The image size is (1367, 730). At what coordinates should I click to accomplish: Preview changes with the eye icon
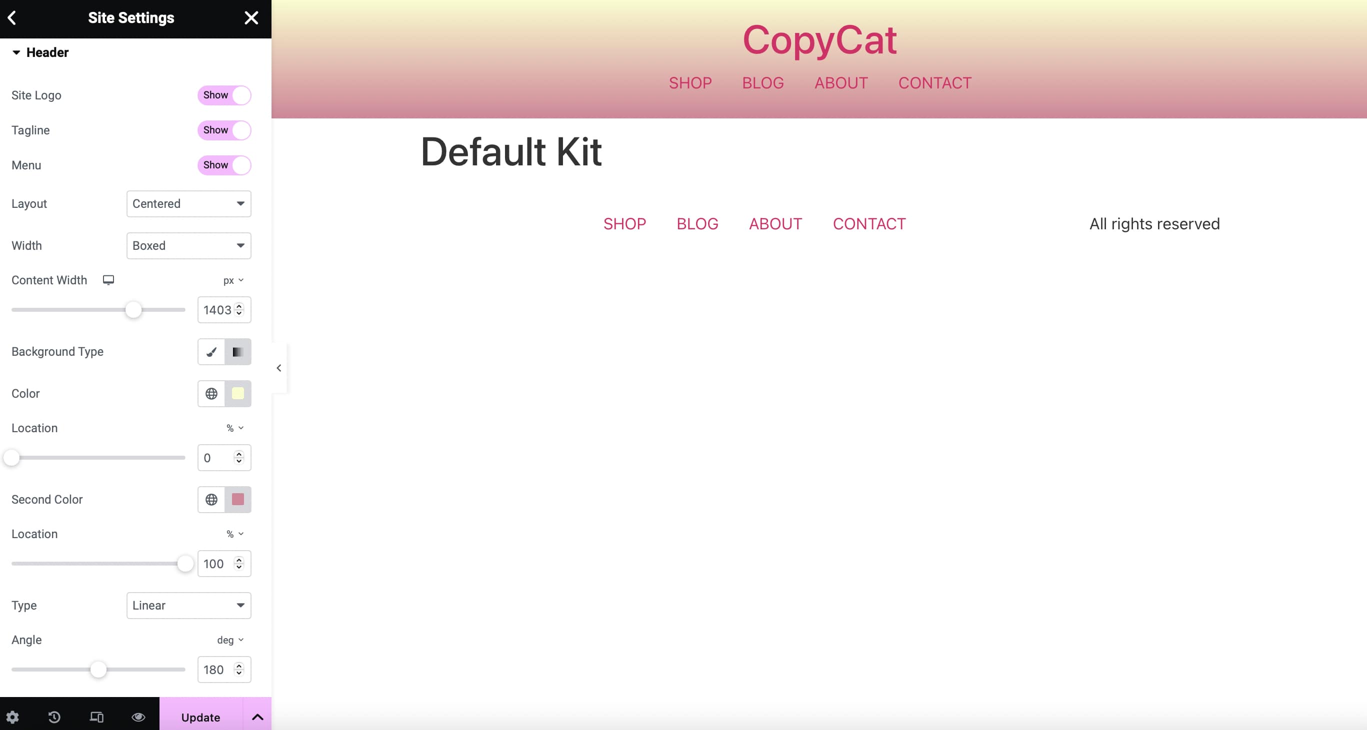point(138,718)
